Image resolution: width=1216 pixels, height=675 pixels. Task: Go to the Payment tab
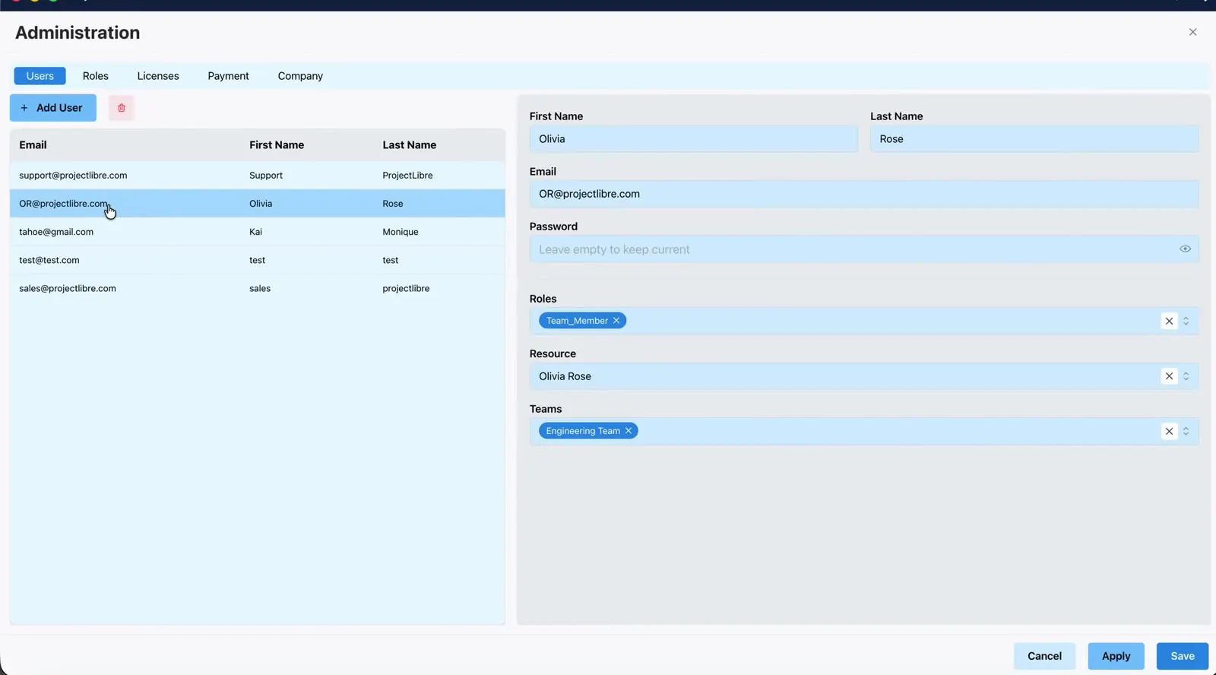pos(228,76)
